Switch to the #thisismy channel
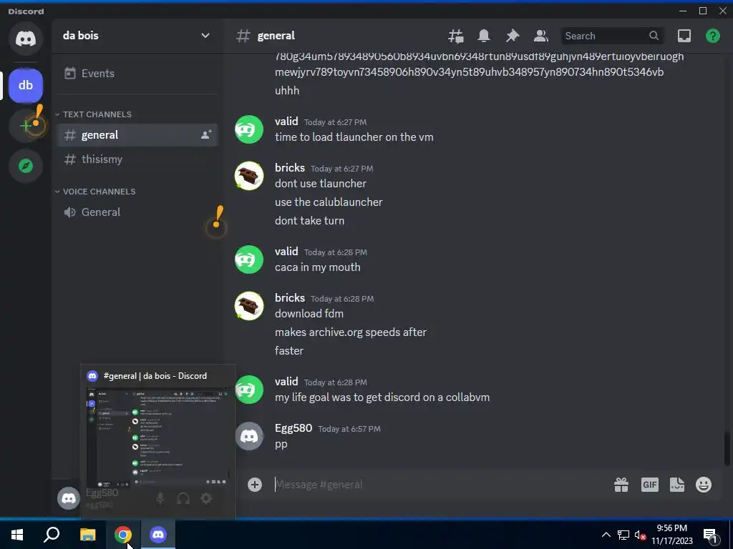Screen dimensions: 733x549 click(x=137, y=159)
